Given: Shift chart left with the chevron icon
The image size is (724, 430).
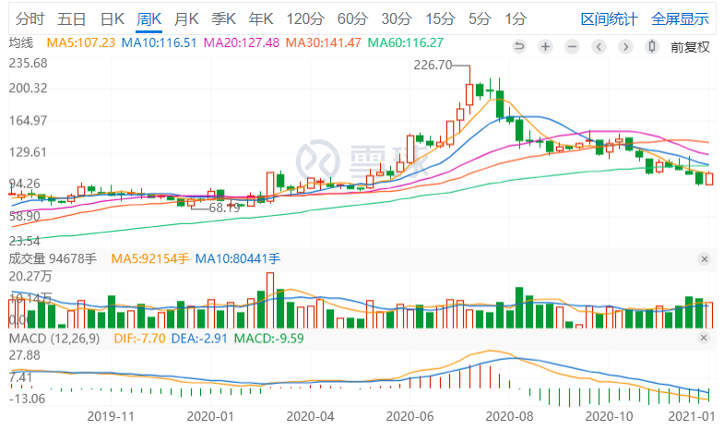Looking at the screenshot, I should [x=599, y=47].
